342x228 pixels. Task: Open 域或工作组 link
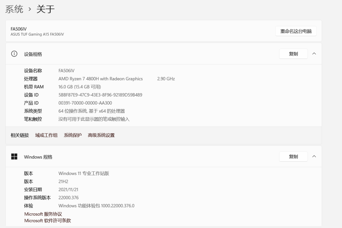[46, 135]
